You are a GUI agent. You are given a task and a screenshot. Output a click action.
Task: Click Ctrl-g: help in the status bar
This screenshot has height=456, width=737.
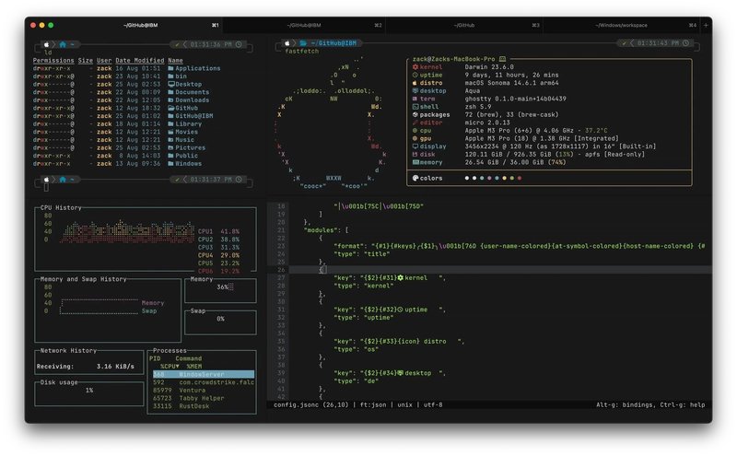[682, 404]
